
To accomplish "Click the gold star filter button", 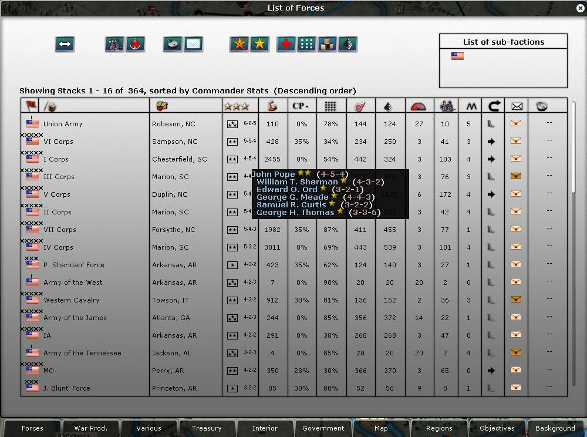I will click(x=259, y=44).
